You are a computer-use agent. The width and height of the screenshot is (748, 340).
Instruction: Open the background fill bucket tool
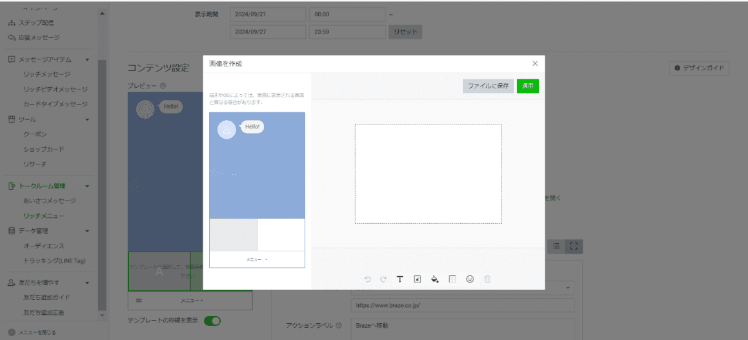point(435,279)
